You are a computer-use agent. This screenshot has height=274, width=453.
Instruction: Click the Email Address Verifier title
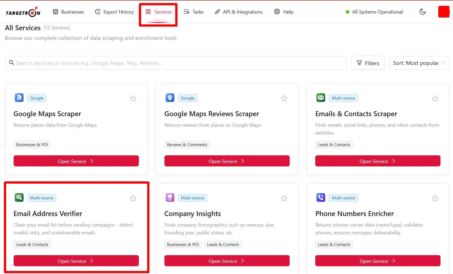pyautogui.click(x=48, y=214)
